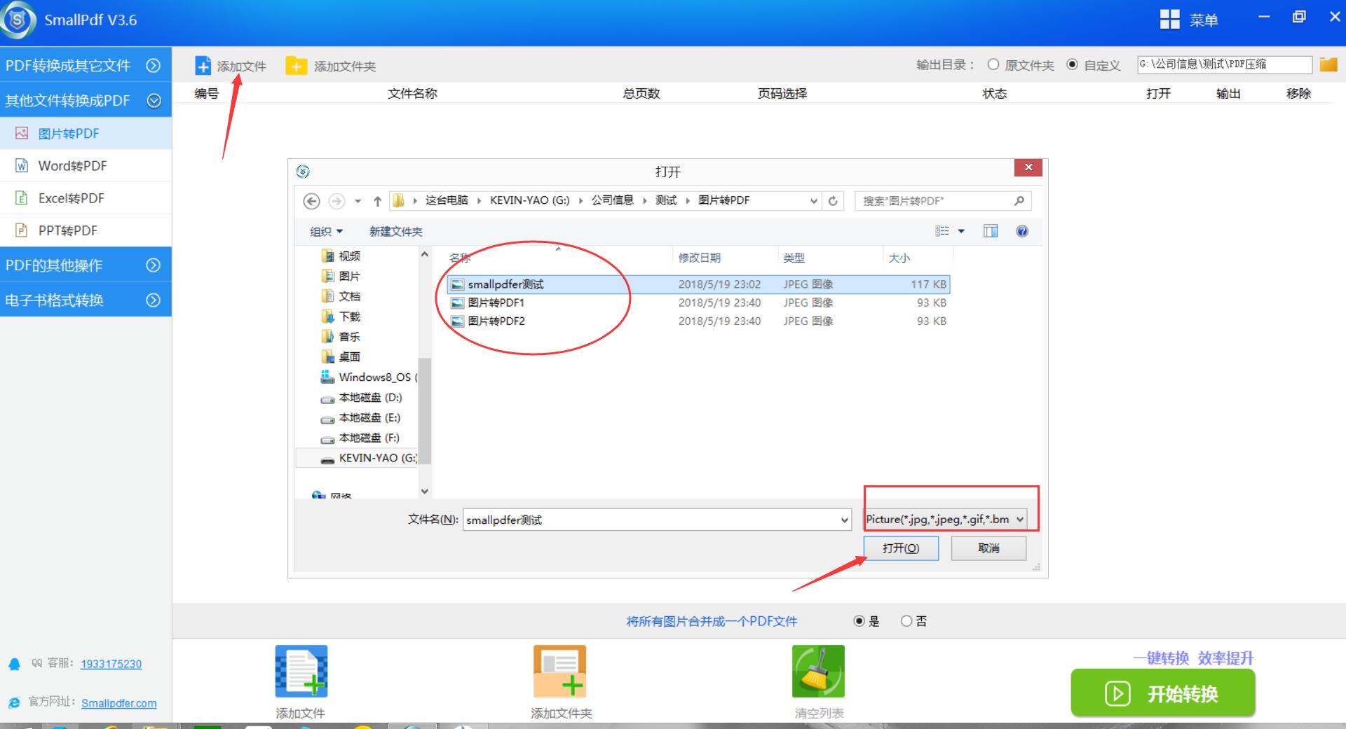Open 桌面 in navigation tree
This screenshot has width=1346, height=729.
349,357
